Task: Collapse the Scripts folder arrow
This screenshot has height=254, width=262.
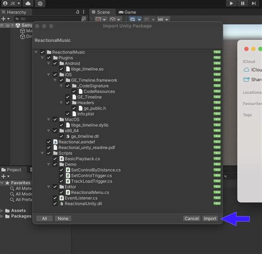Action: 43,153
